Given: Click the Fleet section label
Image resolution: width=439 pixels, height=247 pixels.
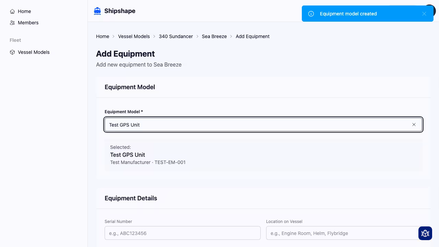Looking at the screenshot, I should [x=15, y=40].
